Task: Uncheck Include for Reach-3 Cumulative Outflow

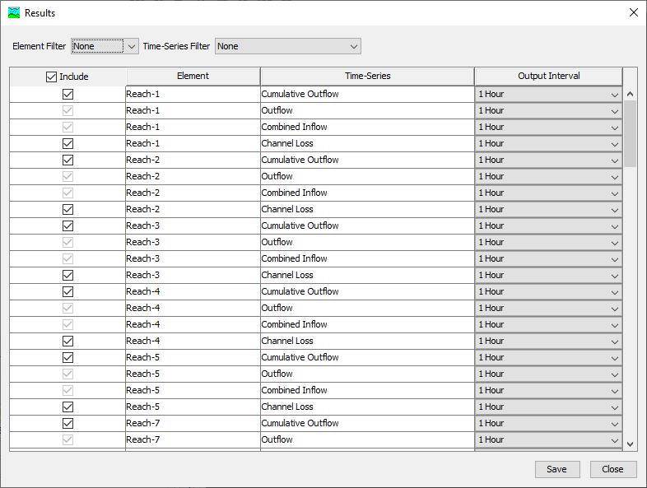Action: point(67,226)
